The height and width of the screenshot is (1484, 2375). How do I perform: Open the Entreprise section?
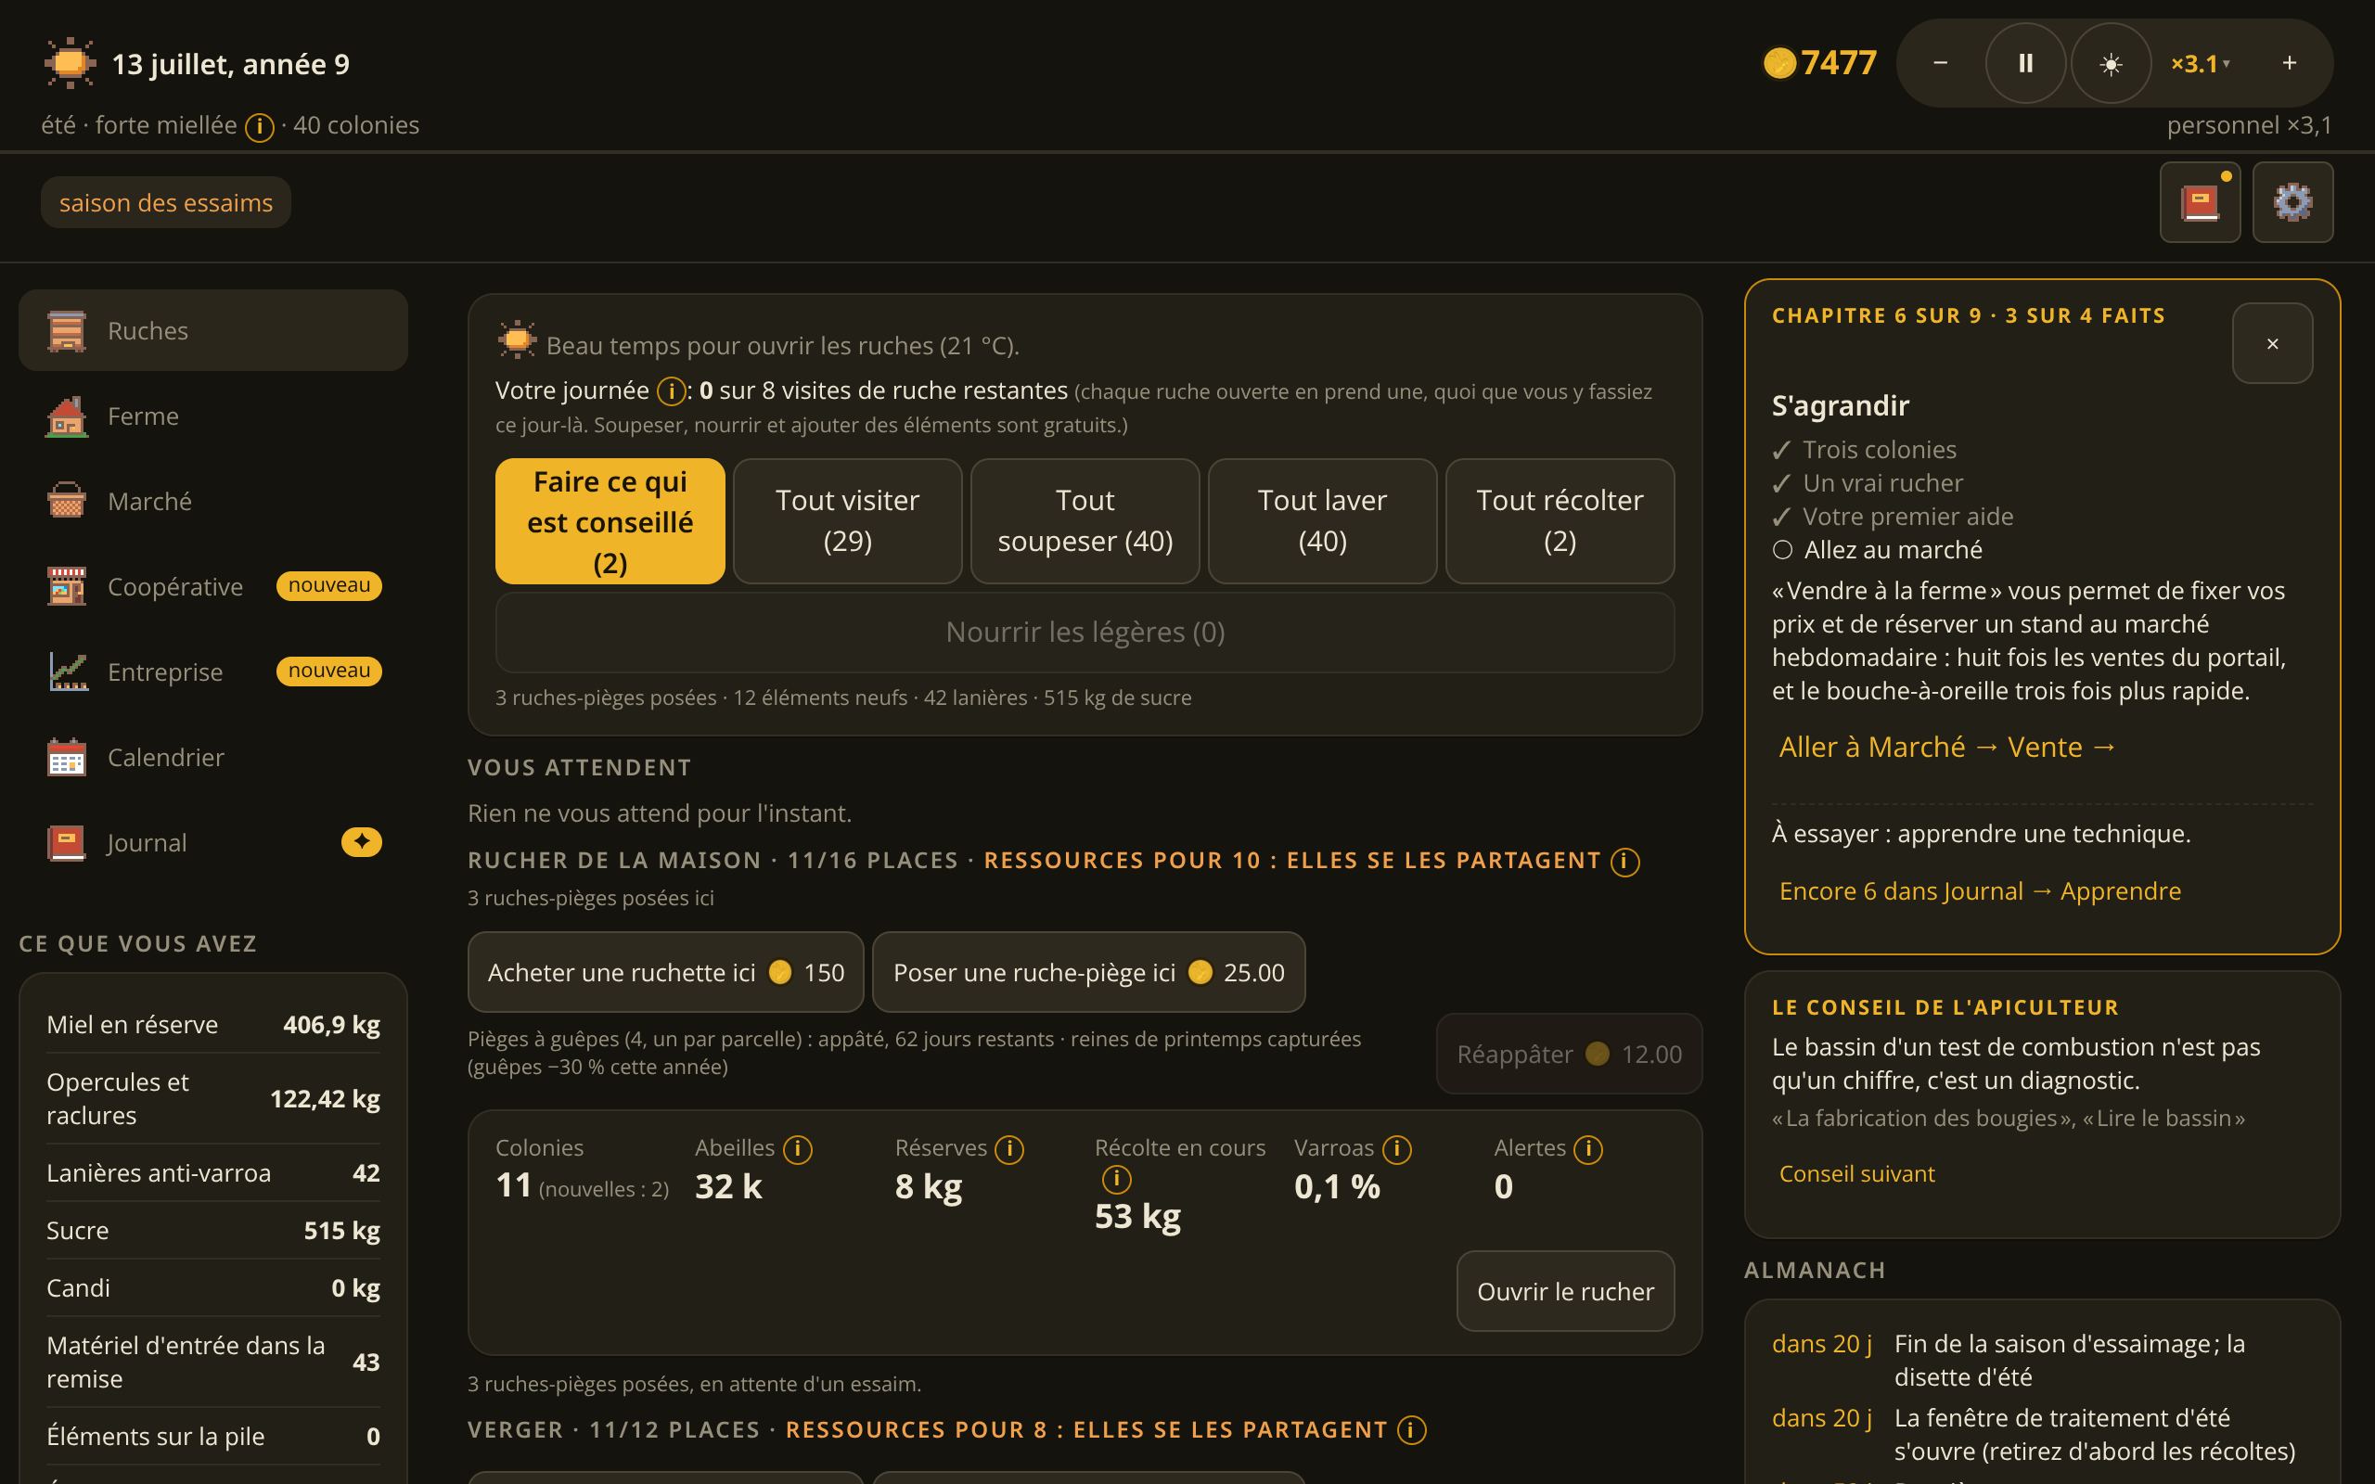[x=213, y=672]
